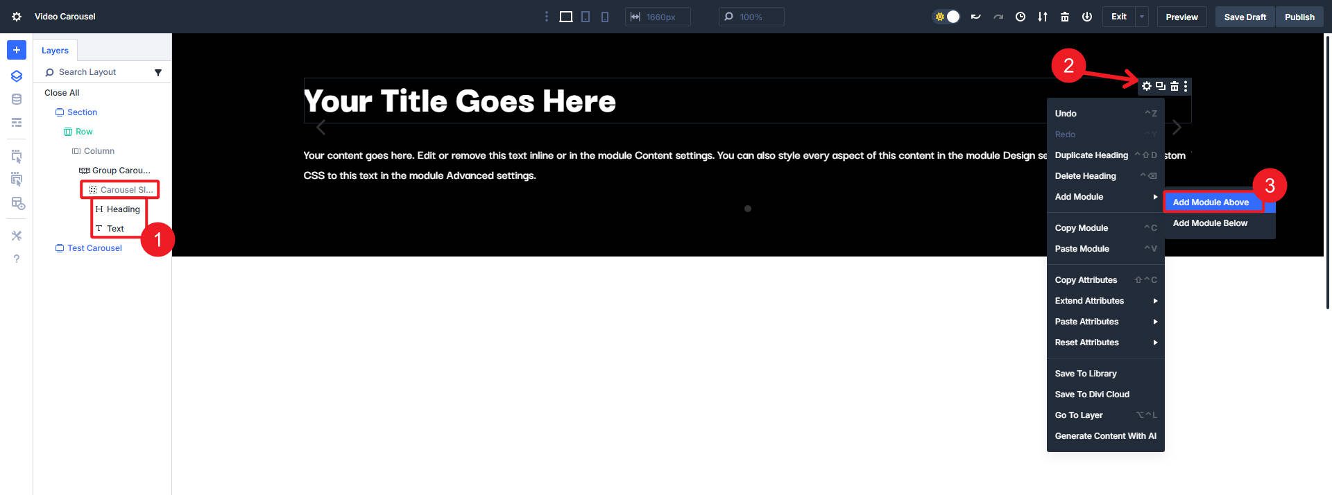Toggle the light/dark mode switch
This screenshot has height=495, width=1332.
pyautogui.click(x=947, y=17)
